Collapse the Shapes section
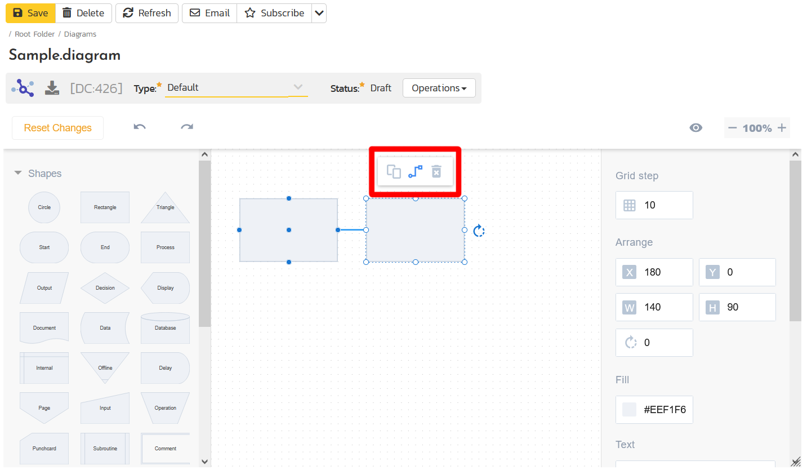Image resolution: width=807 pixels, height=474 pixels. pyautogui.click(x=18, y=173)
